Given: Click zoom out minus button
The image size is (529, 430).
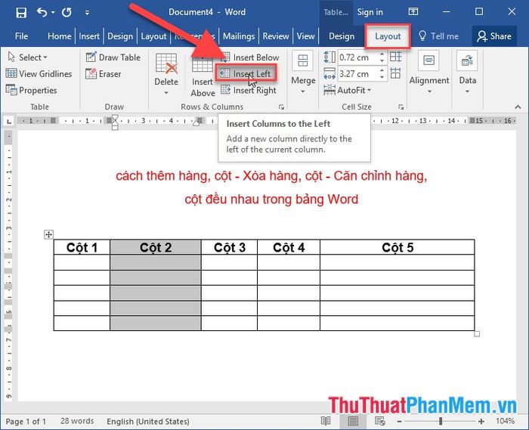Looking at the screenshot, I should (400, 421).
